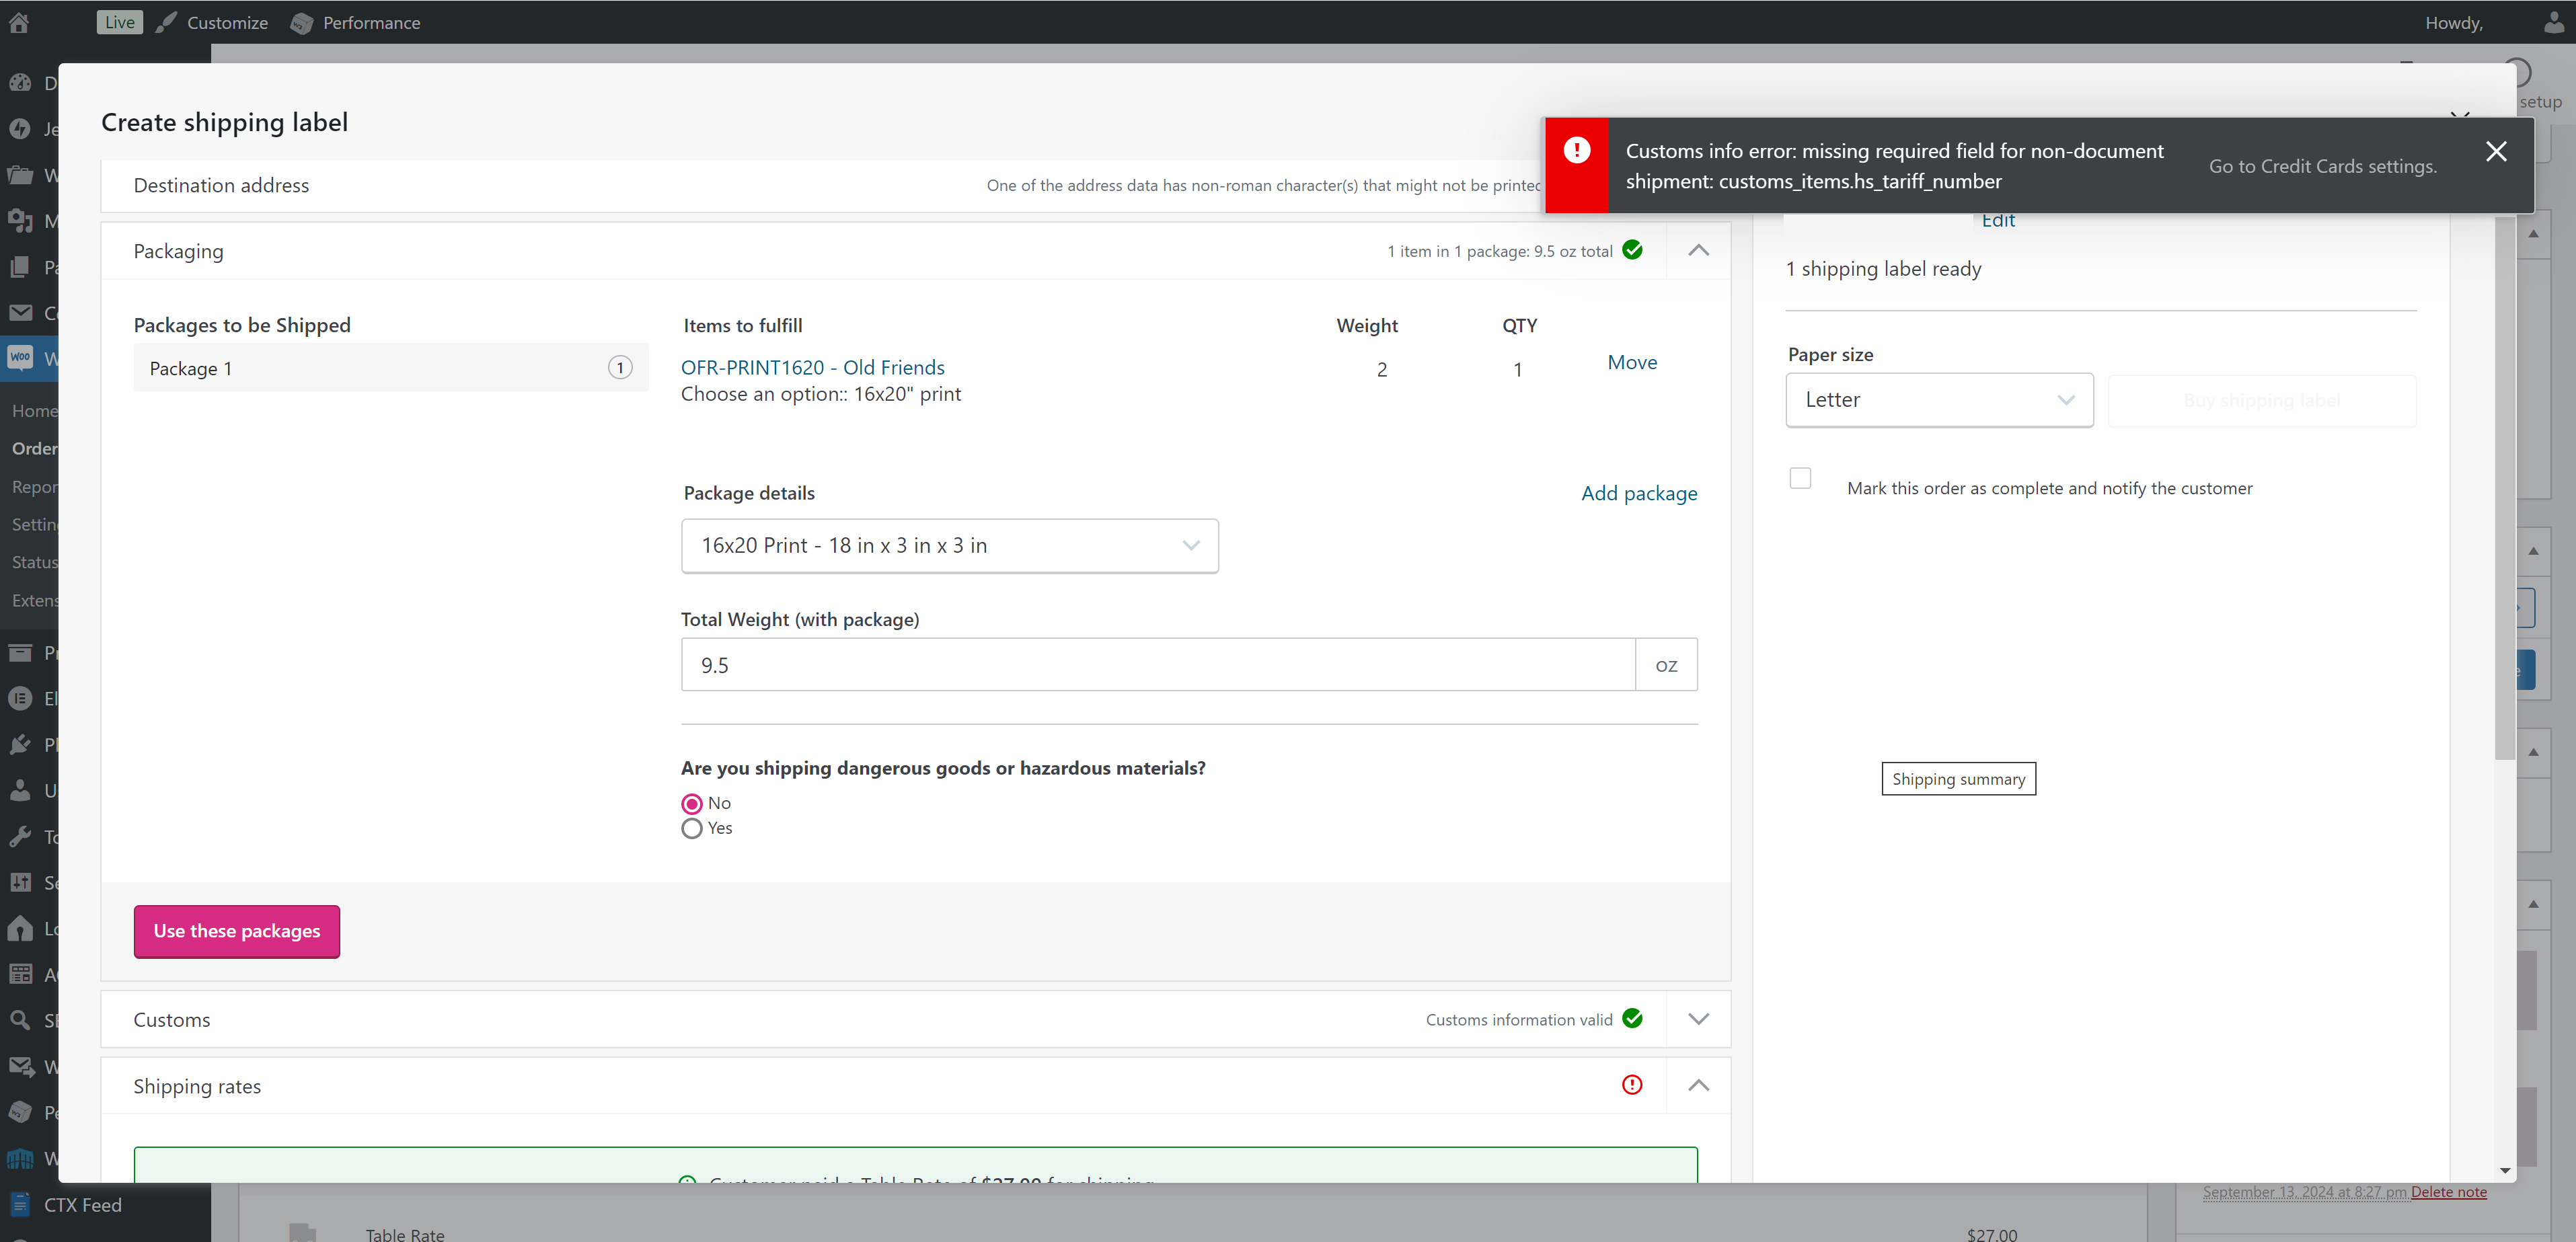Click the blue gate-shaped sidebar icon
Screen dimensions: 2576x1242
pos(20,1159)
